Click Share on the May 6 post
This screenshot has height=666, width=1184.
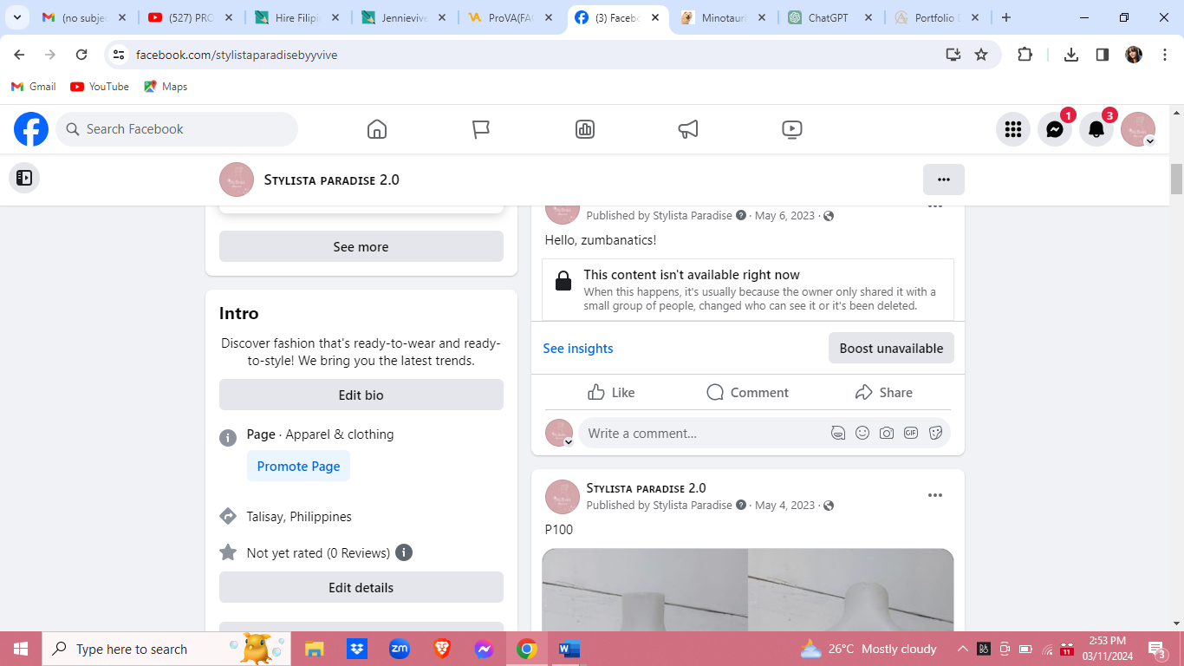[883, 392]
